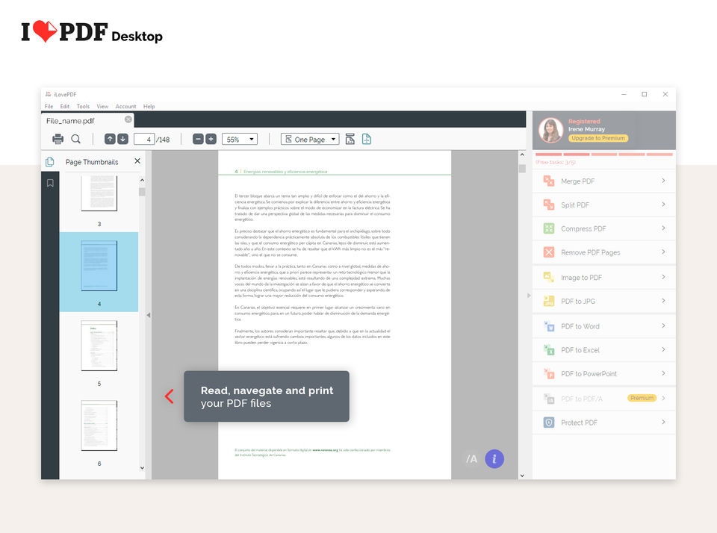Click document scrollbar down arrow

(522, 476)
